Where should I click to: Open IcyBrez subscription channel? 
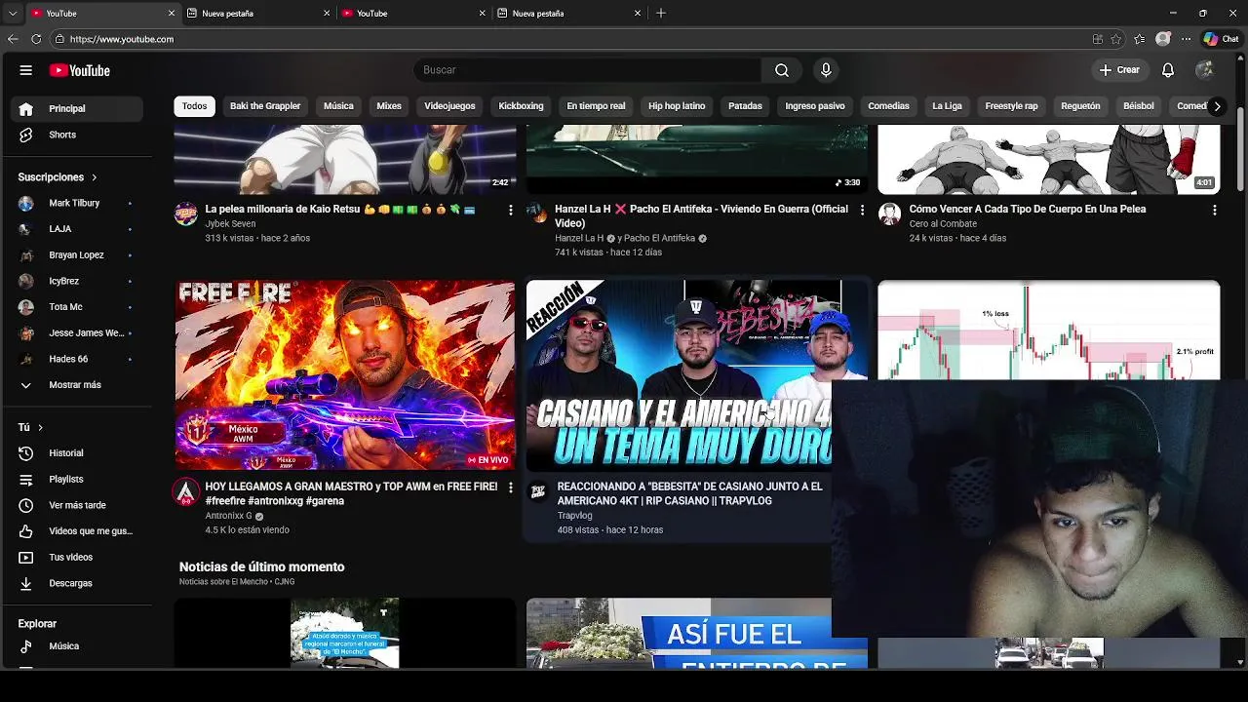click(x=77, y=281)
